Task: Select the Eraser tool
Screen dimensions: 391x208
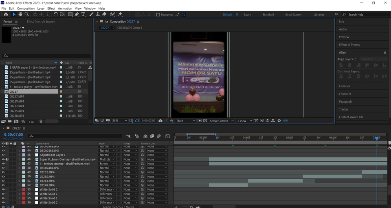Action: point(104,15)
